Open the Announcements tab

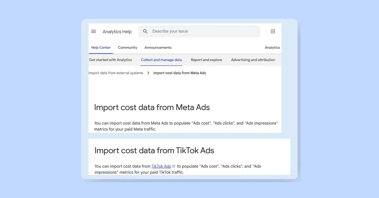tap(158, 48)
